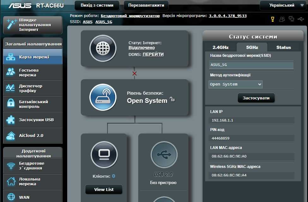Viewport: 308px width, 202px height.
Task: Open Батьківський контроль menu item
Action: pyautogui.click(x=33, y=104)
